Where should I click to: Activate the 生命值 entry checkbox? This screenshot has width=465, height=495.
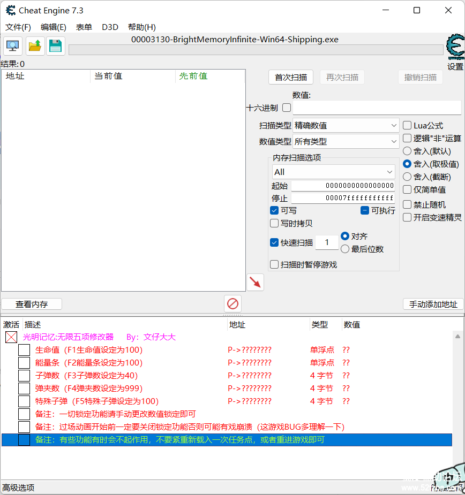tap(24, 350)
